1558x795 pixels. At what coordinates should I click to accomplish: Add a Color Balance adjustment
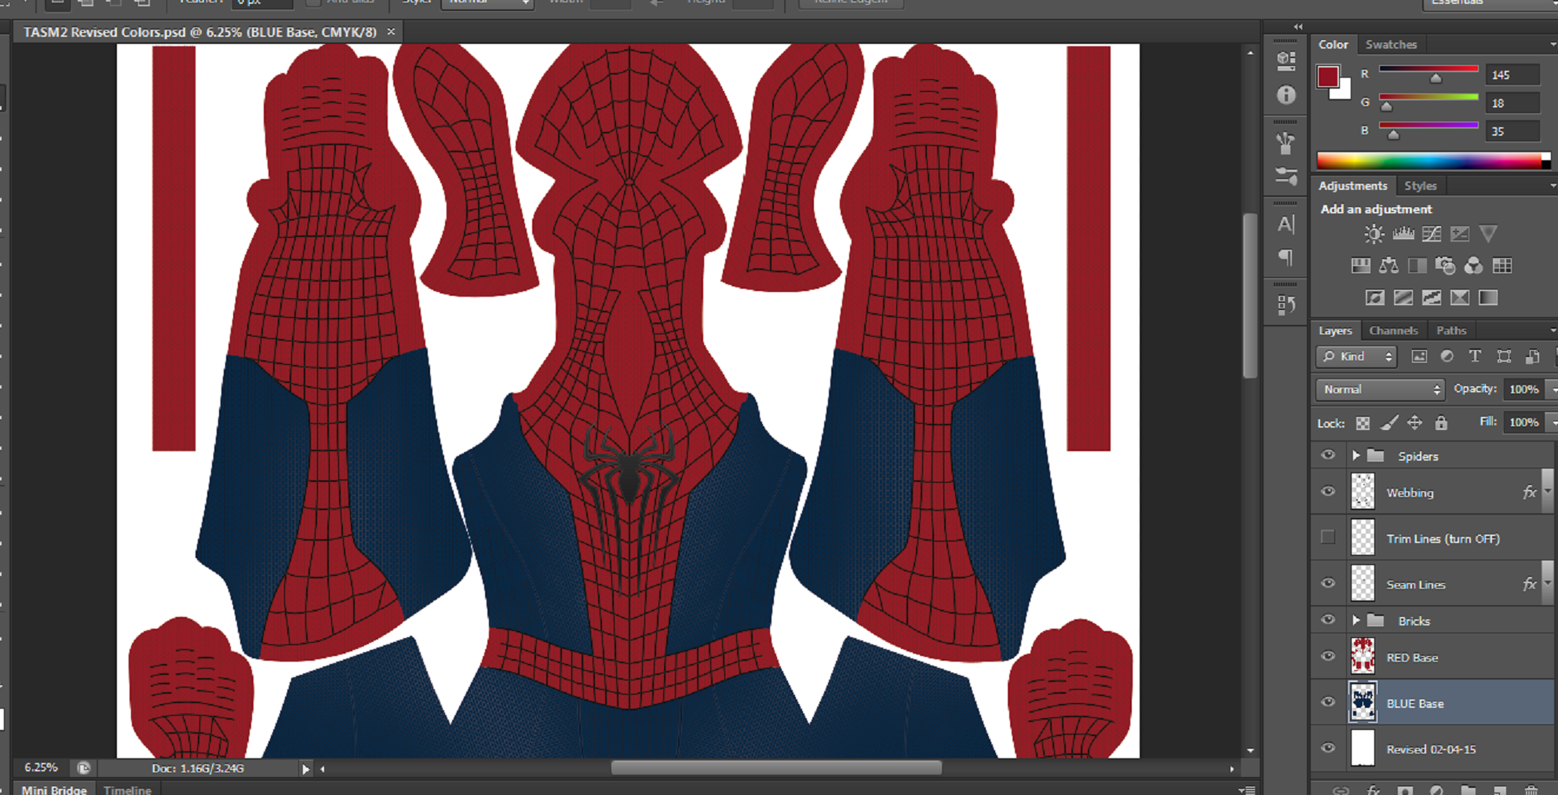(x=1389, y=266)
